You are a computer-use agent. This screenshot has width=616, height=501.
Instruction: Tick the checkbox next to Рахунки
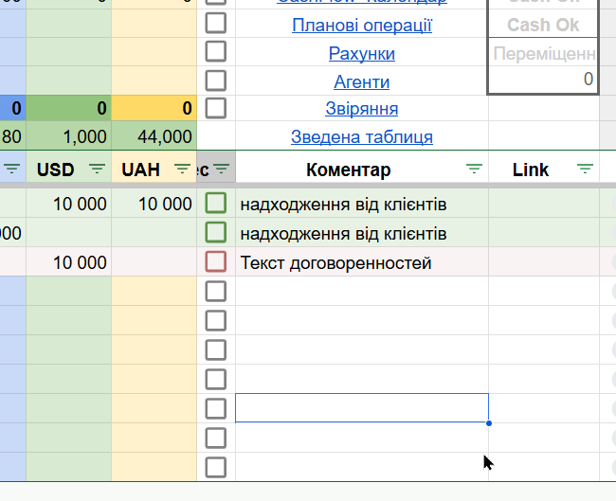click(216, 51)
